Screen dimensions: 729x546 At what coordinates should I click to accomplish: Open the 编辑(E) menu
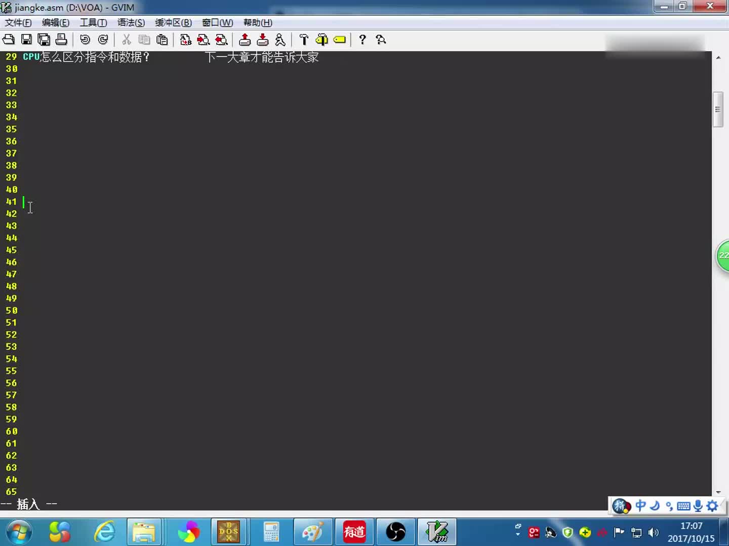56,23
